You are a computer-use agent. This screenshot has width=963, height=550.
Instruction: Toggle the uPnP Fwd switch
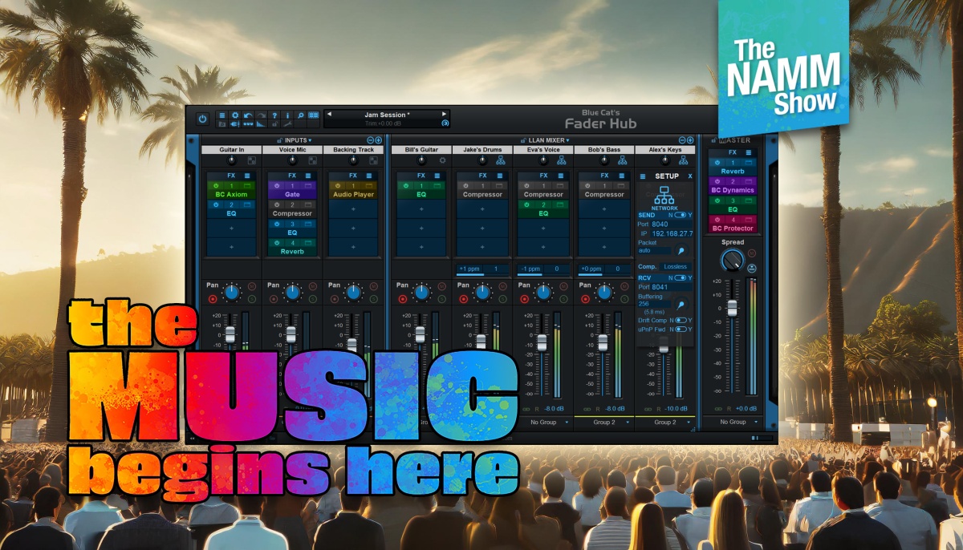pyautogui.click(x=681, y=329)
